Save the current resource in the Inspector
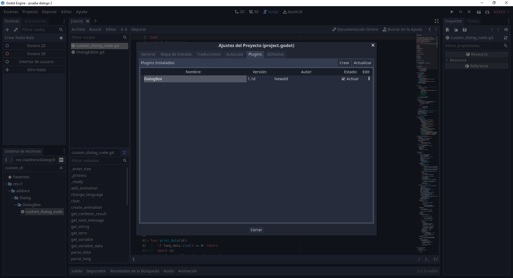513x278 pixels. [465, 30]
